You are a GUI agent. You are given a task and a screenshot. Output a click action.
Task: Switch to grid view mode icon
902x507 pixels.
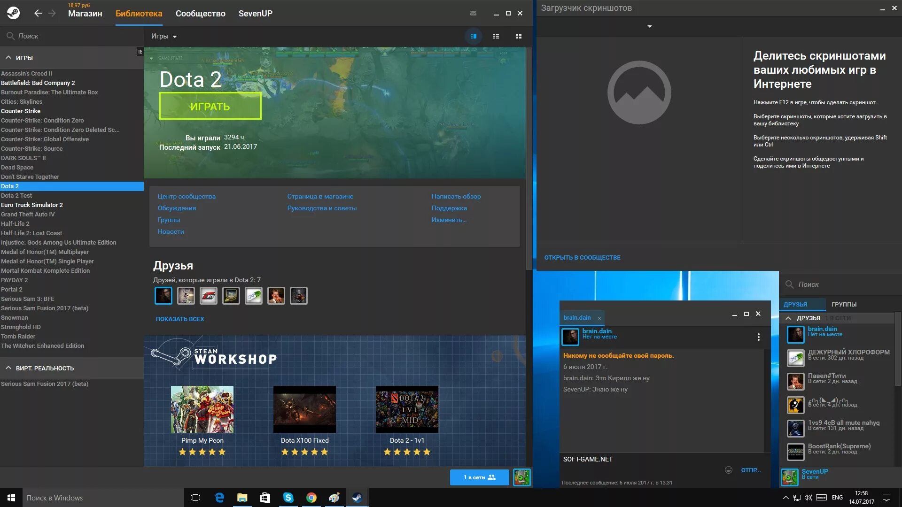(519, 36)
